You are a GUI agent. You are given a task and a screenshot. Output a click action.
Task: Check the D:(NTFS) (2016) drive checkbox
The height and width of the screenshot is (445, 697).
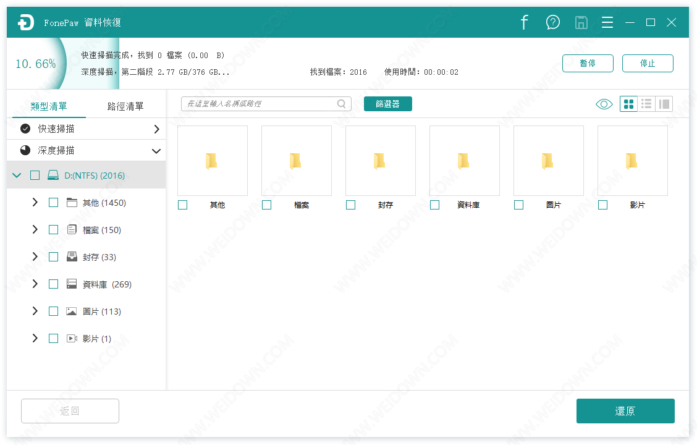[35, 175]
